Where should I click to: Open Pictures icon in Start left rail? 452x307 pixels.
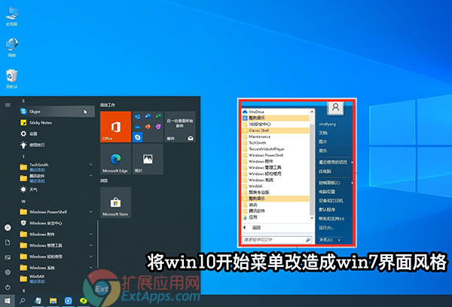(8, 257)
